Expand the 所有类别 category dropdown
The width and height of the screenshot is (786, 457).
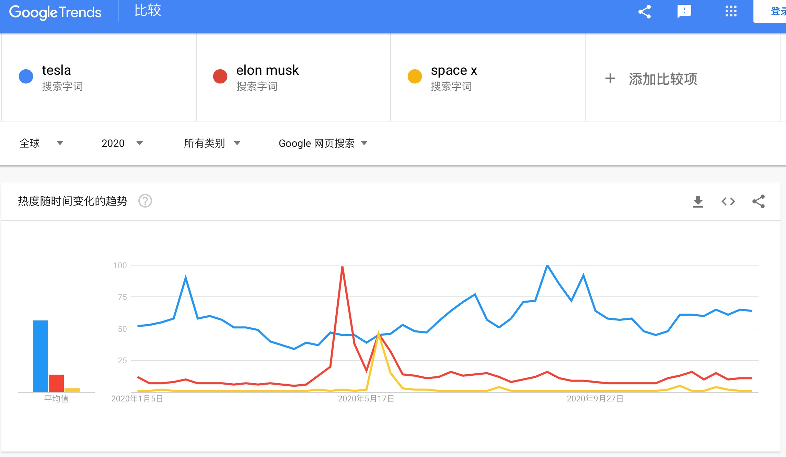[x=212, y=143]
